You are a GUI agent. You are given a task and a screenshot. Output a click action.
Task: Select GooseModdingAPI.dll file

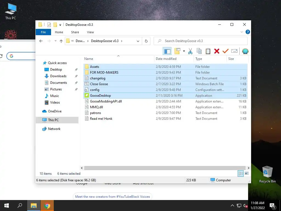165,101
